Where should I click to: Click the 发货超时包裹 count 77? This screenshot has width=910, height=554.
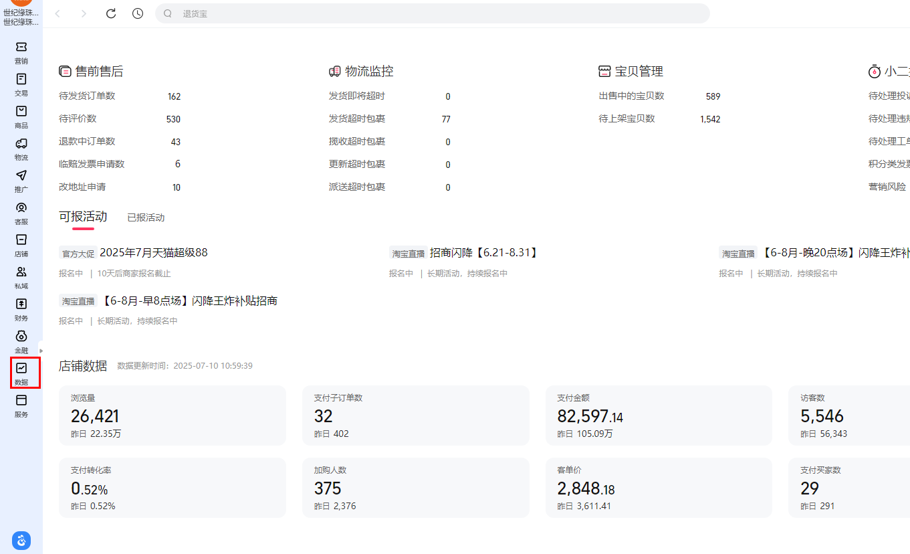446,119
